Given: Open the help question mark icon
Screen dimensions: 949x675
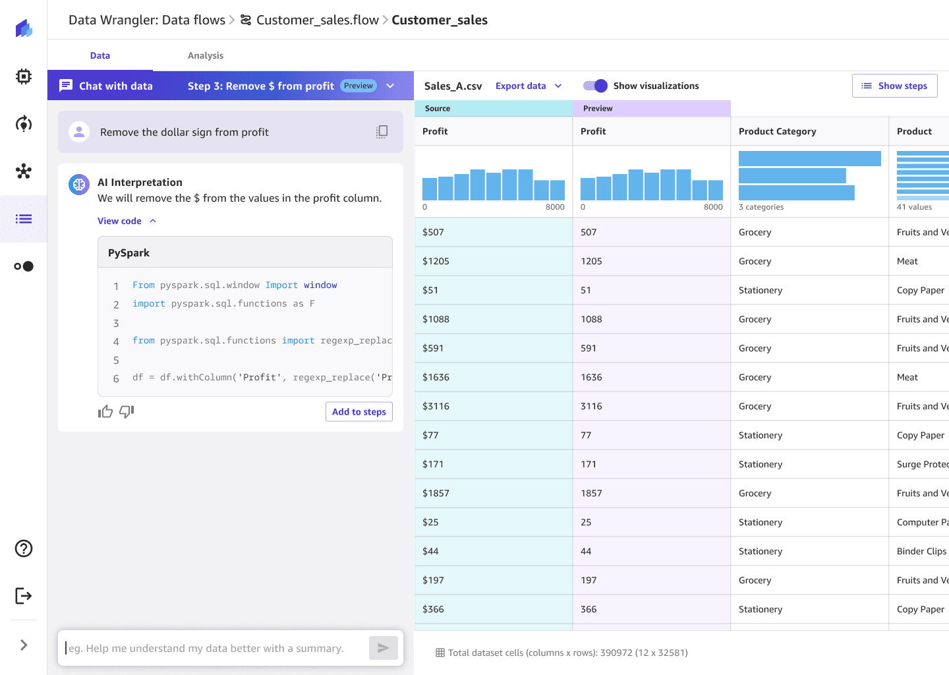Looking at the screenshot, I should click(x=24, y=548).
